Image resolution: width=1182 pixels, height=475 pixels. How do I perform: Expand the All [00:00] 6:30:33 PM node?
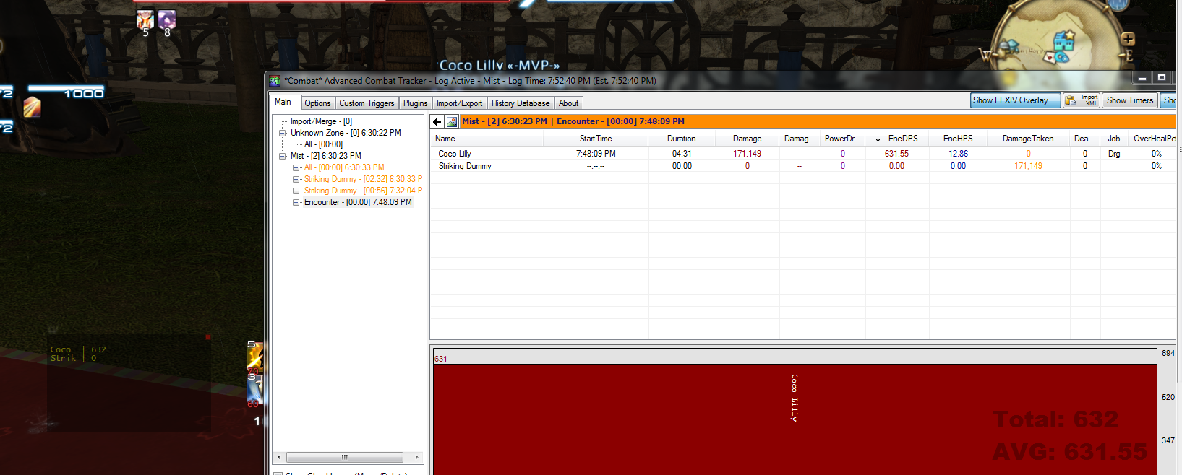(x=296, y=167)
